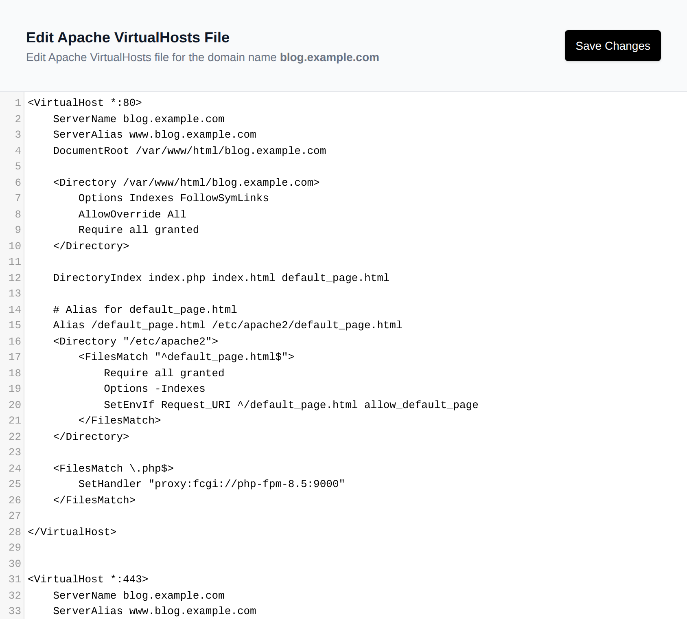
Task: Click line number 23 in the gutter
Action: 15,452
